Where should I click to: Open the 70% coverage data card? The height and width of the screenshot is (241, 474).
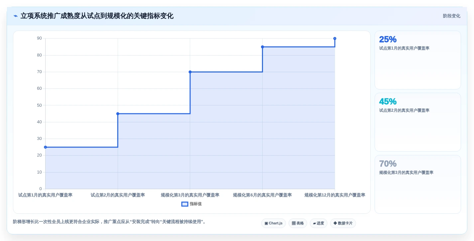tap(418, 184)
